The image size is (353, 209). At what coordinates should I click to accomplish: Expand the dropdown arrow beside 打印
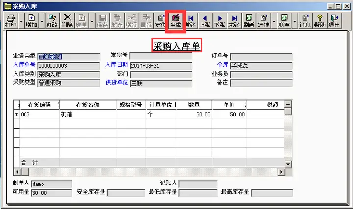pyautogui.click(x=21, y=21)
